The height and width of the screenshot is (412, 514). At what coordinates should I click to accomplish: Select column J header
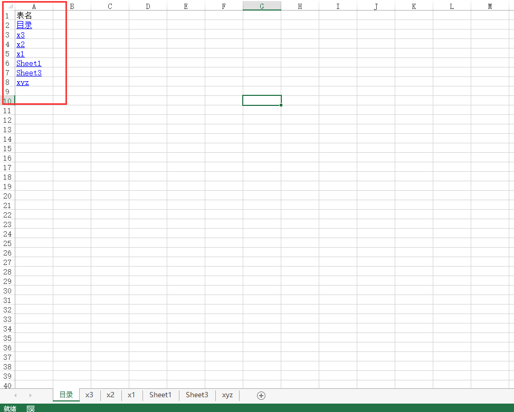(376, 6)
